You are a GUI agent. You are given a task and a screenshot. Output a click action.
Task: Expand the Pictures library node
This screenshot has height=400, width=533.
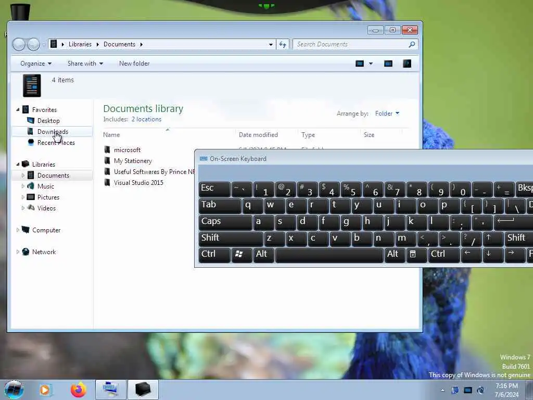[23, 197]
